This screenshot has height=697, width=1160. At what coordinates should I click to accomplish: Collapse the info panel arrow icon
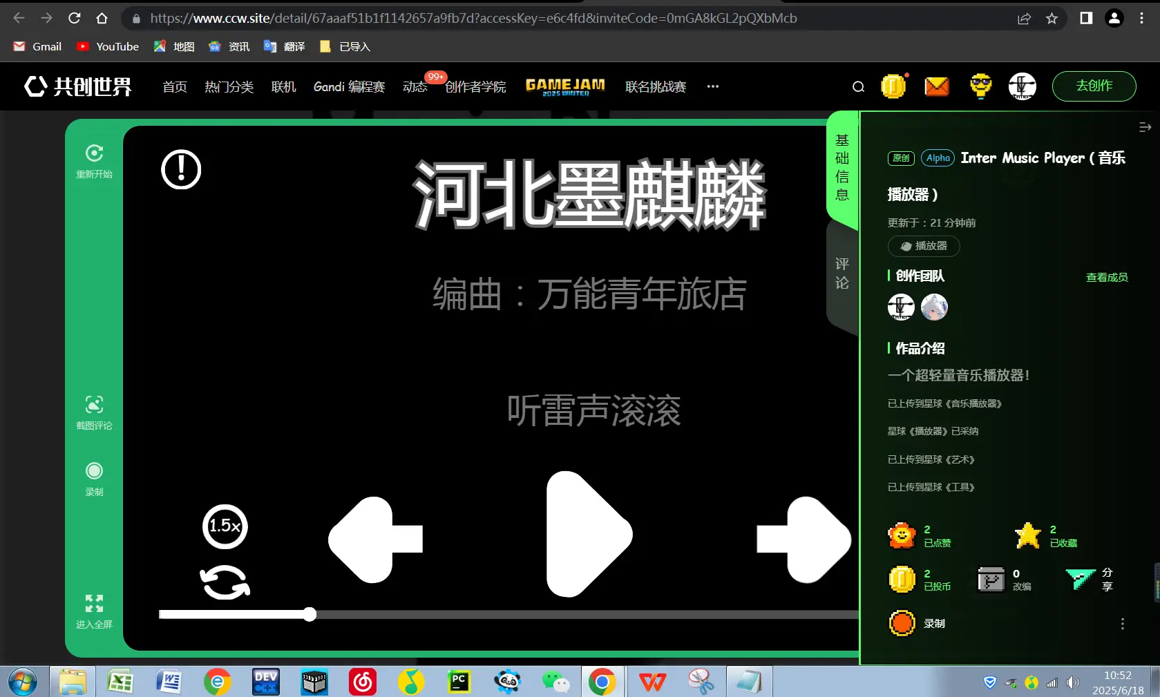click(x=1145, y=127)
